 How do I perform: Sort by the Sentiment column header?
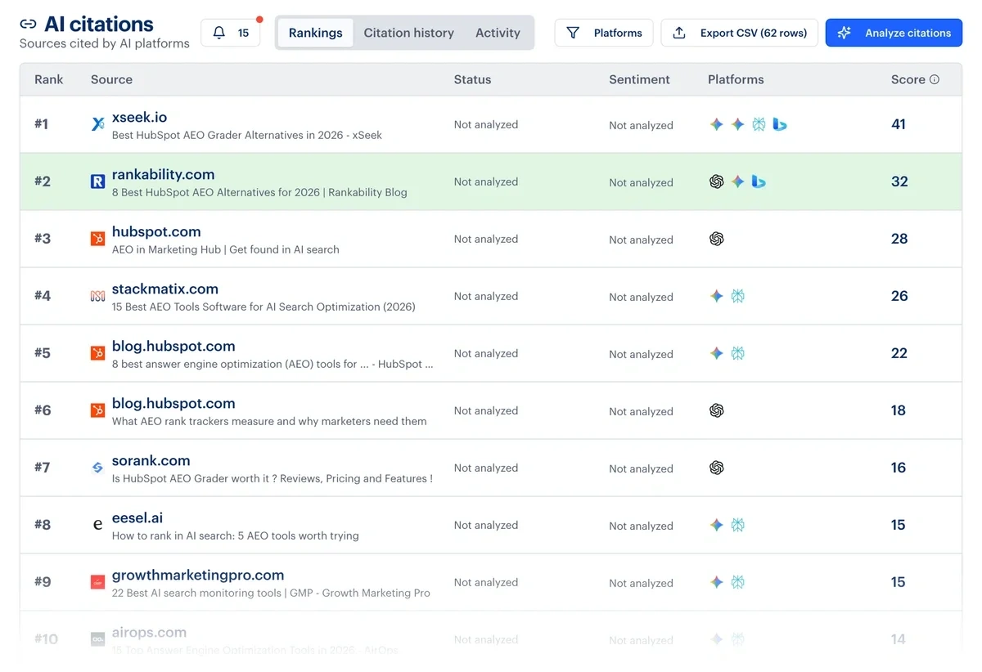pyautogui.click(x=639, y=79)
